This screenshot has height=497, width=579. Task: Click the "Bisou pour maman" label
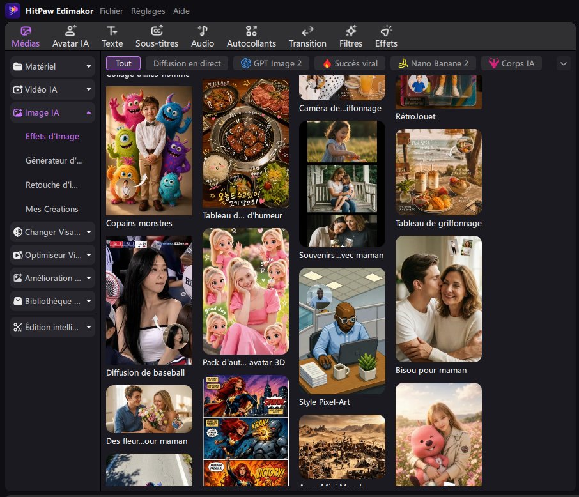pyautogui.click(x=431, y=371)
